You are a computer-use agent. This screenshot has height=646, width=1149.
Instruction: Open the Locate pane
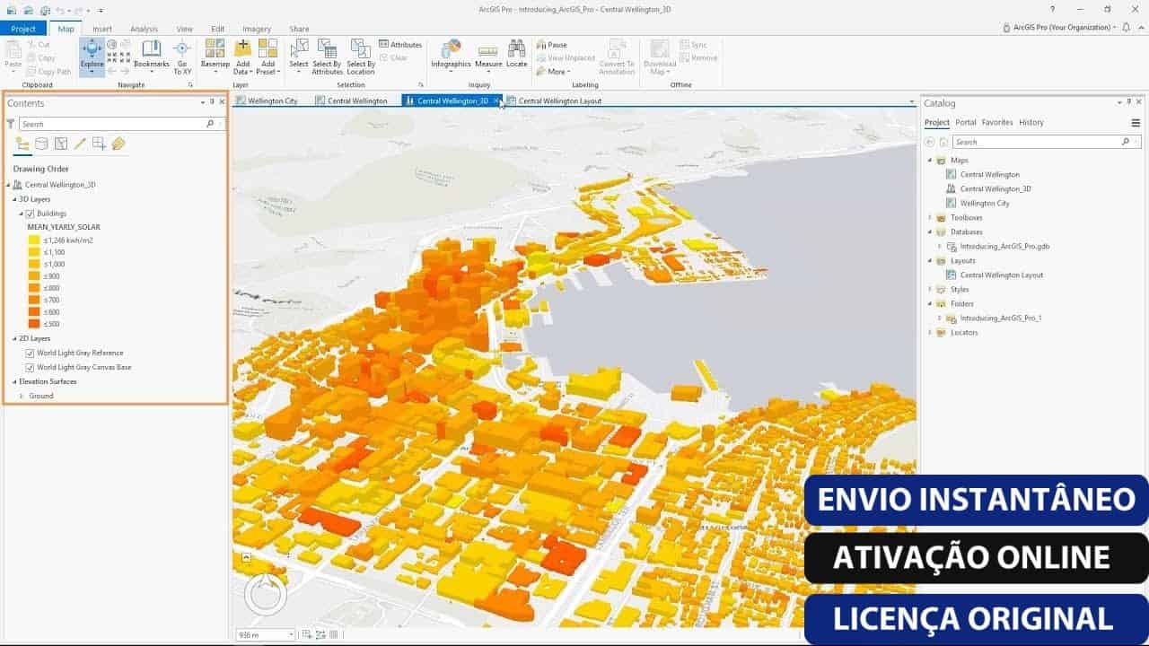pos(517,54)
